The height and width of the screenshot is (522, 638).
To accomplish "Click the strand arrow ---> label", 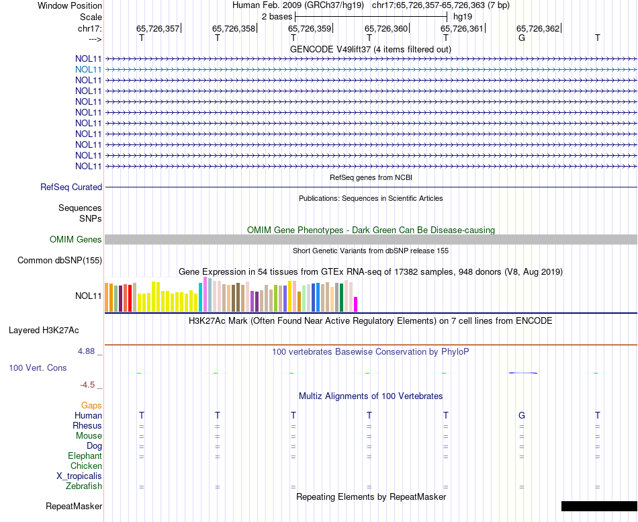I will [x=95, y=39].
